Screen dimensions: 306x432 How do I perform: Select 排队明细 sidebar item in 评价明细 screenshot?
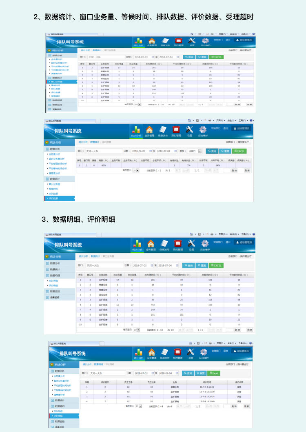tap(58, 411)
